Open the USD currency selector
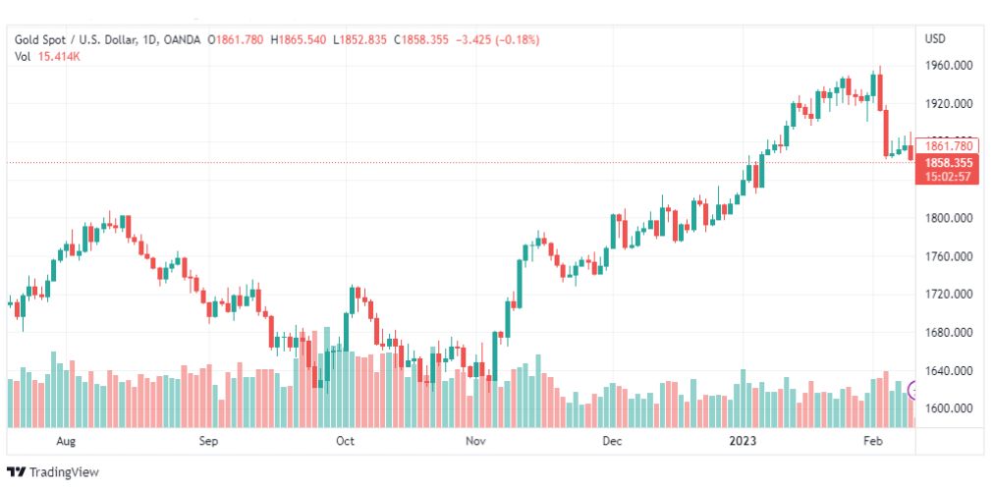 [935, 39]
